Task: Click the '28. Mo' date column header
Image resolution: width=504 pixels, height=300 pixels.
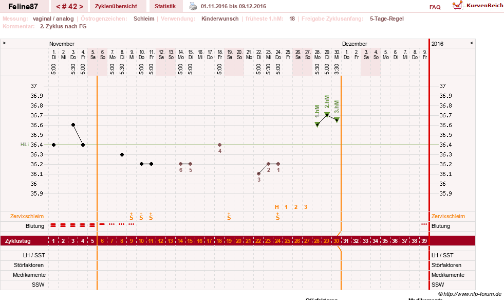Action: pos(318,55)
